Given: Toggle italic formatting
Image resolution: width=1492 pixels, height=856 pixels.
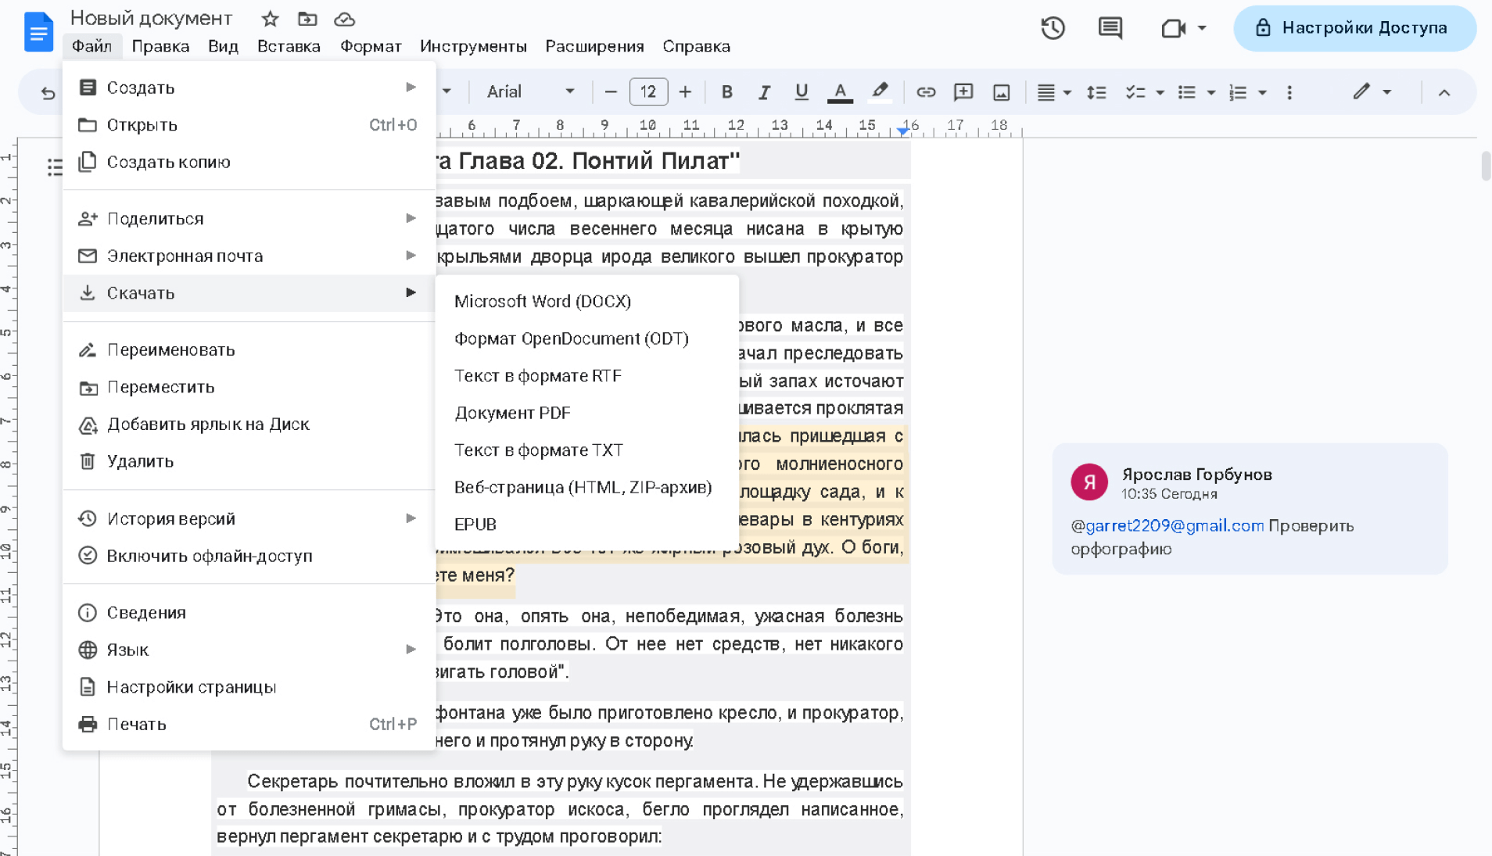Looking at the screenshot, I should [764, 92].
